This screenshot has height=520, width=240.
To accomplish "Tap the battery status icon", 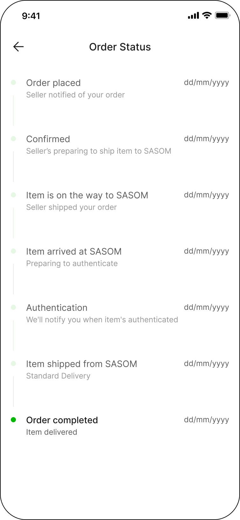I will [222, 15].
